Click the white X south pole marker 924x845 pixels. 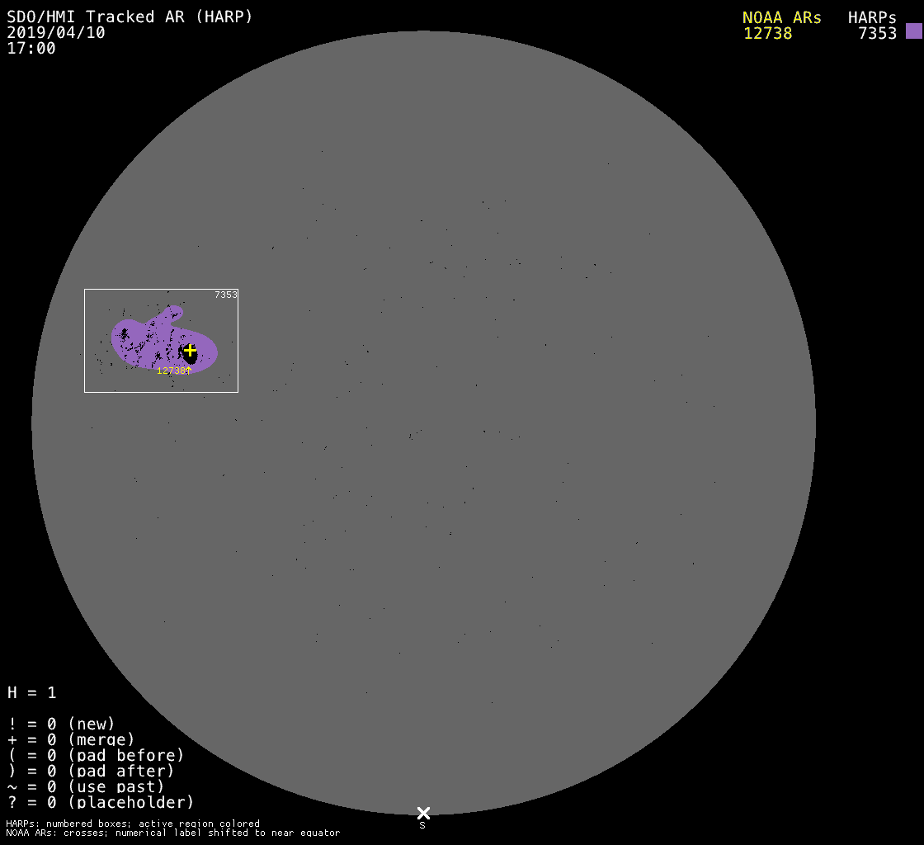click(x=423, y=813)
